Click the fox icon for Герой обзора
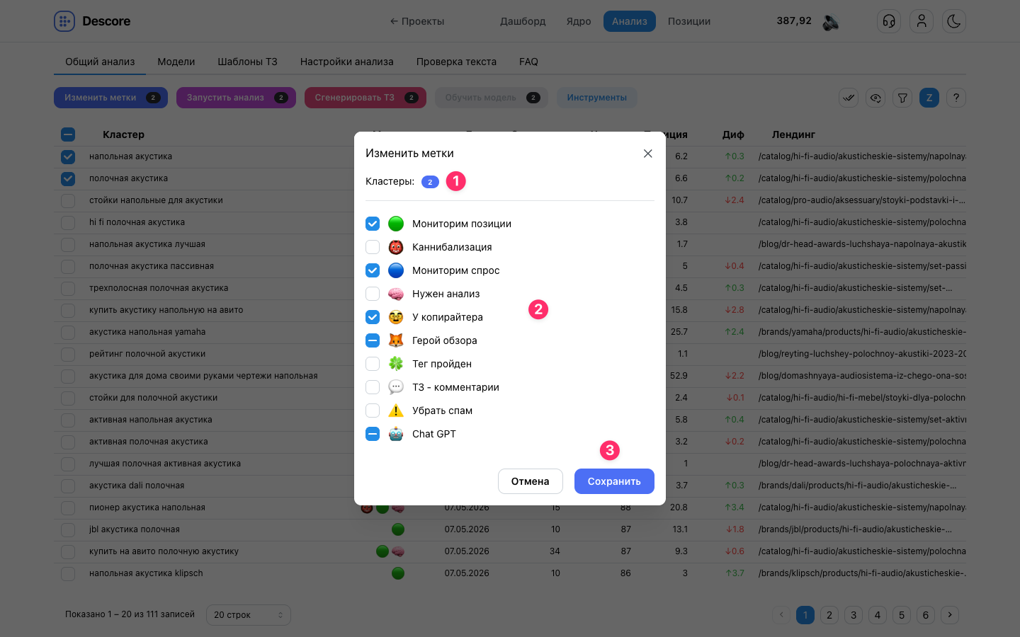The height and width of the screenshot is (637, 1020). point(396,340)
